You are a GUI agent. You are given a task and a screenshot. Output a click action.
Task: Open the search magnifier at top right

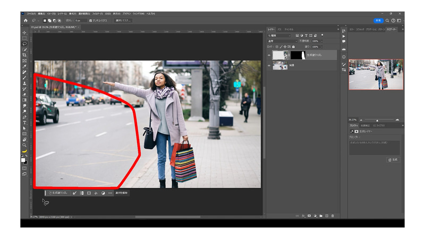coord(387,21)
